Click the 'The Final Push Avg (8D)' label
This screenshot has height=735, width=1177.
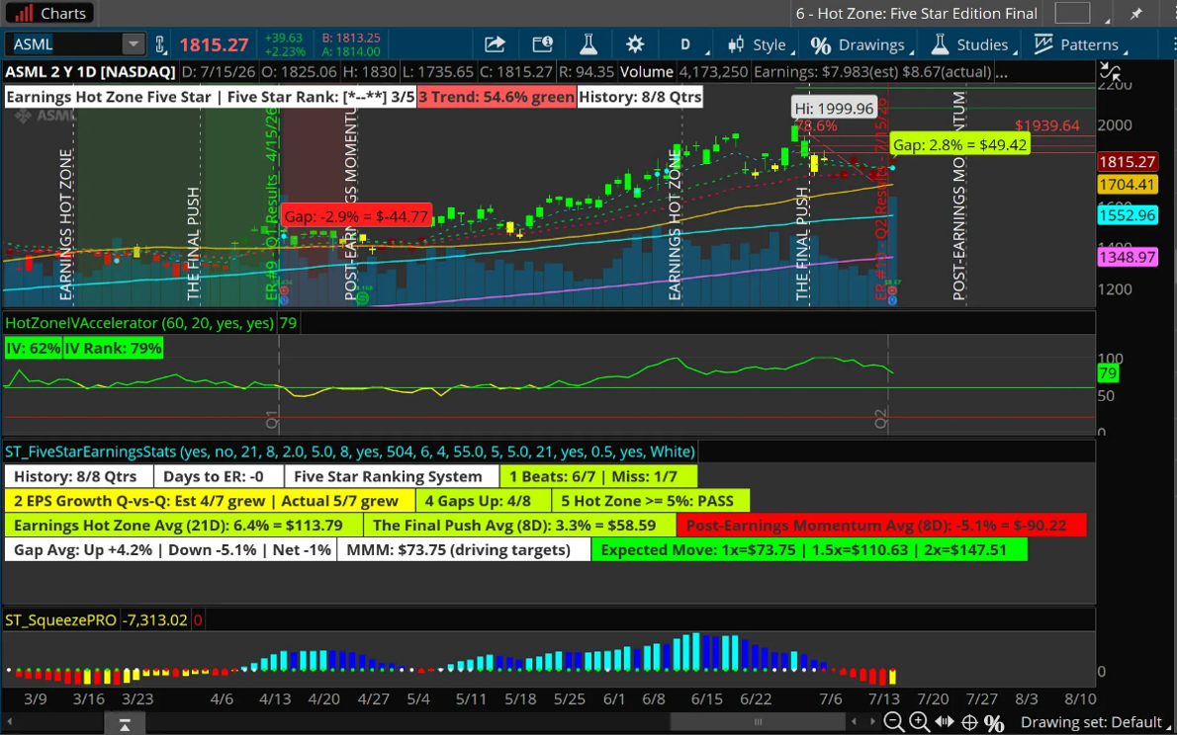coord(519,525)
